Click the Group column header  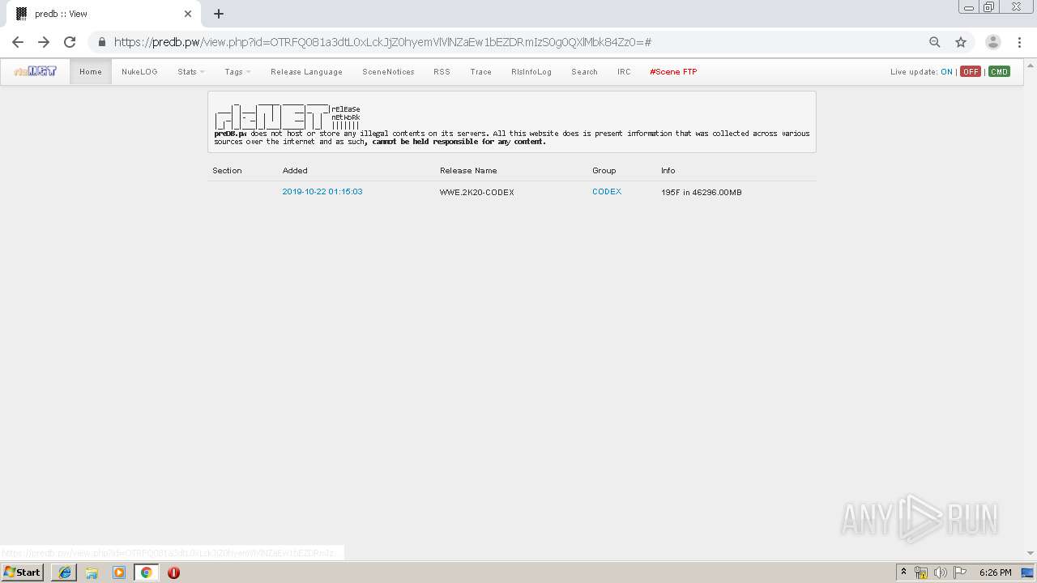coord(604,171)
